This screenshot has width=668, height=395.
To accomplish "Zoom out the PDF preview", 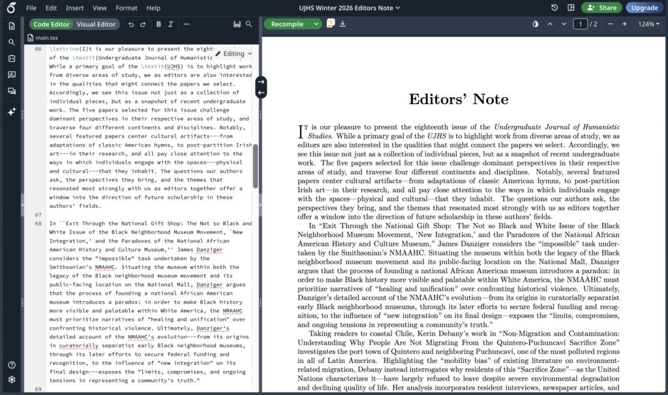I will pyautogui.click(x=611, y=24).
